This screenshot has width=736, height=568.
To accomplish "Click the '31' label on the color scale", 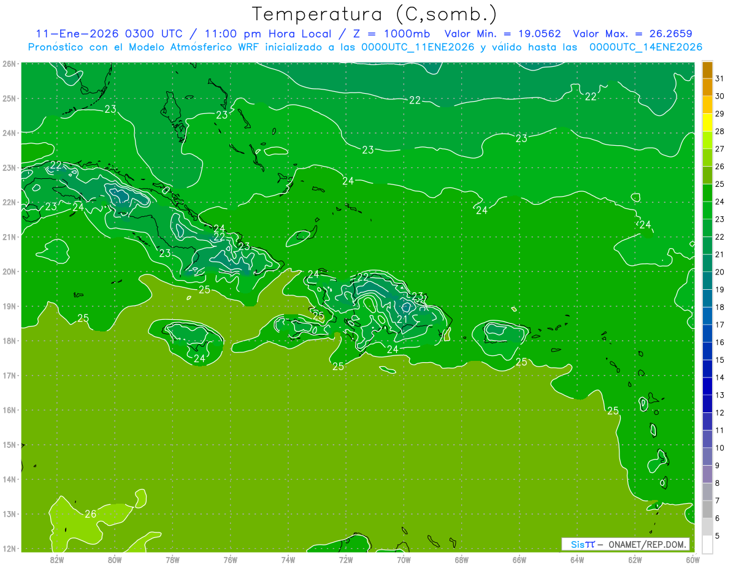I will tap(720, 78).
